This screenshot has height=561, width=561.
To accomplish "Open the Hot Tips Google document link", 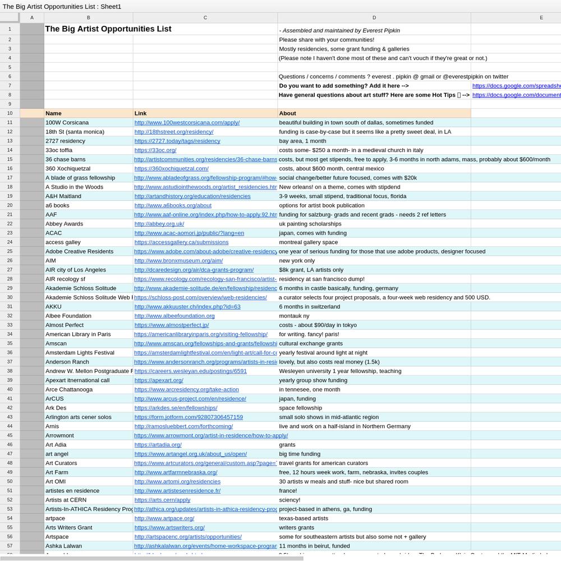I will [516, 95].
